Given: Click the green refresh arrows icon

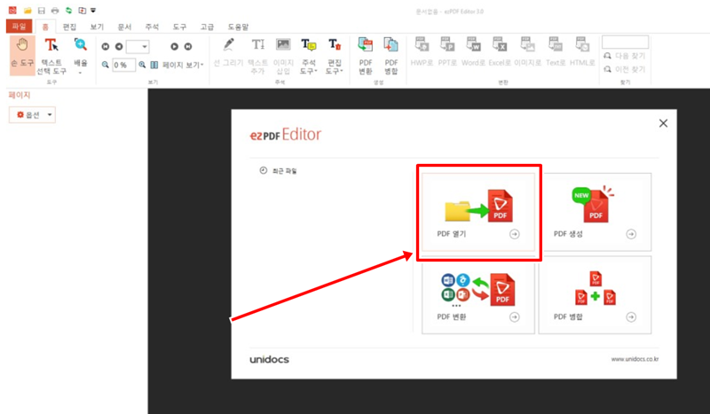Looking at the screenshot, I should coord(68,11).
